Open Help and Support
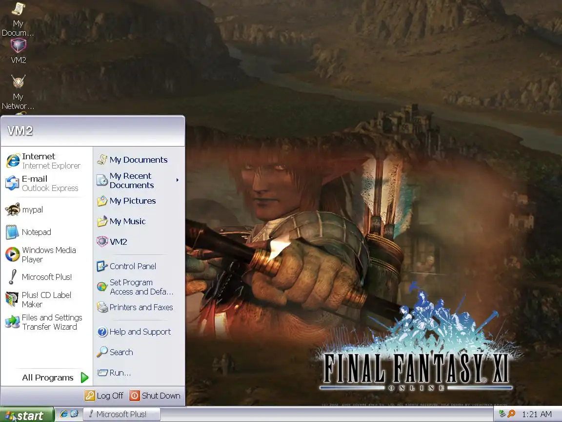562x422 pixels. click(x=139, y=332)
